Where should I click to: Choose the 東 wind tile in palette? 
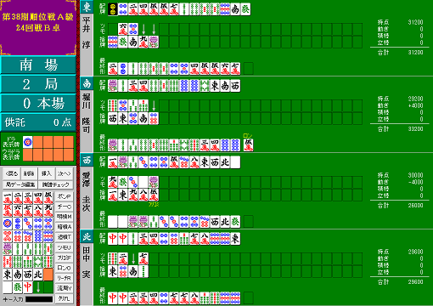pyautogui.click(x=8, y=275)
